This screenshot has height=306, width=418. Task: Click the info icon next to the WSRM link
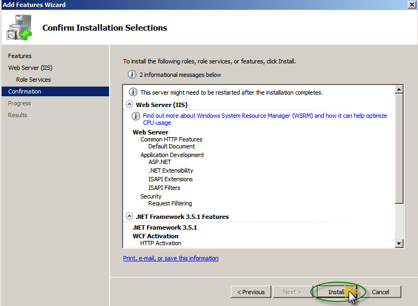click(x=136, y=116)
